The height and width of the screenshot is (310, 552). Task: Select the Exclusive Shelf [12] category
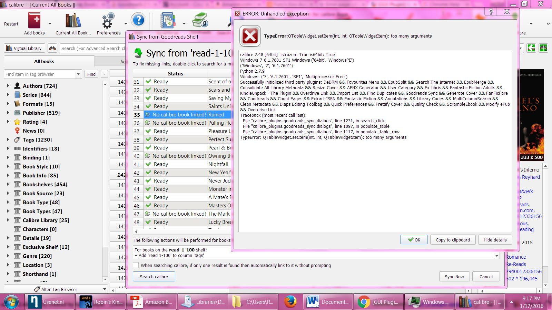[46, 247]
